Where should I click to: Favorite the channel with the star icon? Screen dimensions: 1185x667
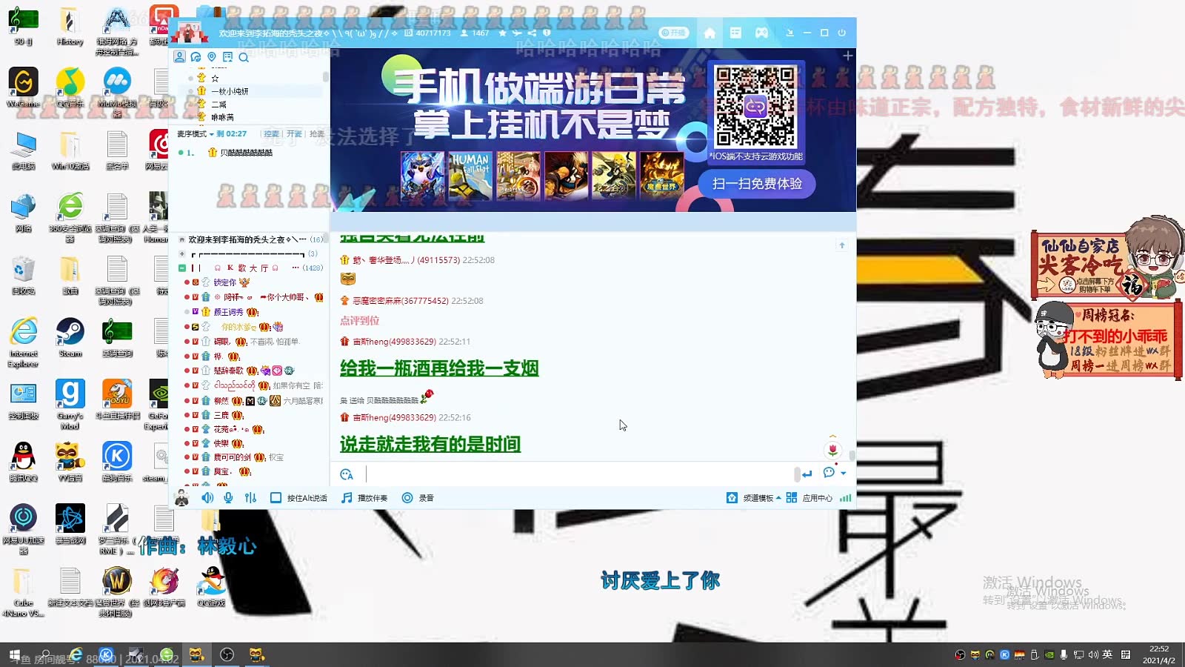(503, 33)
